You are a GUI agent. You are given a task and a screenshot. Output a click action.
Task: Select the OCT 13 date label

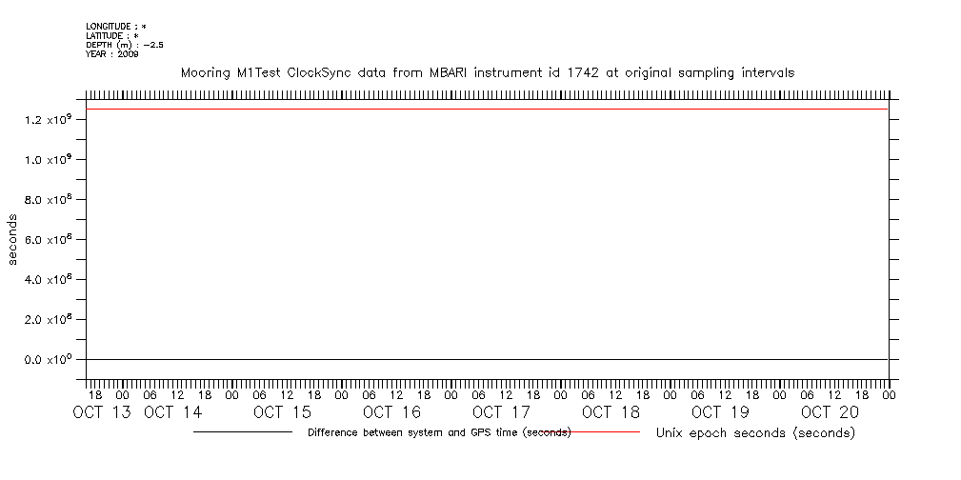point(101,412)
